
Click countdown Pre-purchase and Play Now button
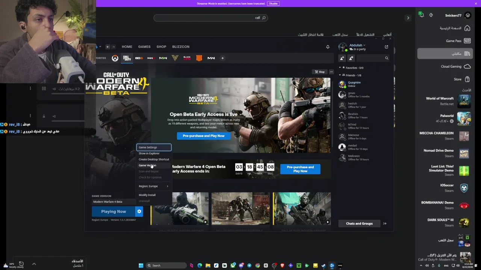[300, 169]
